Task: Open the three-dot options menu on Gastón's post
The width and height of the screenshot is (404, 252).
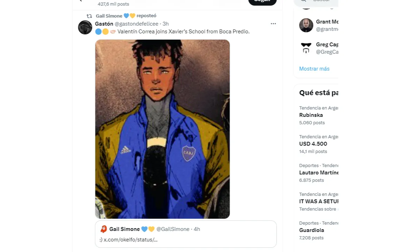Action: point(273,24)
